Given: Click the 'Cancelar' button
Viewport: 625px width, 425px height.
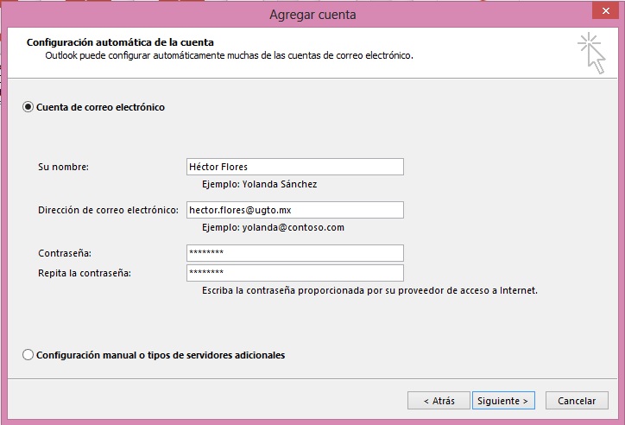Looking at the screenshot, I should coord(577,401).
